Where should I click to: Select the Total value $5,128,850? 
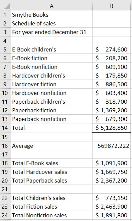111,128
